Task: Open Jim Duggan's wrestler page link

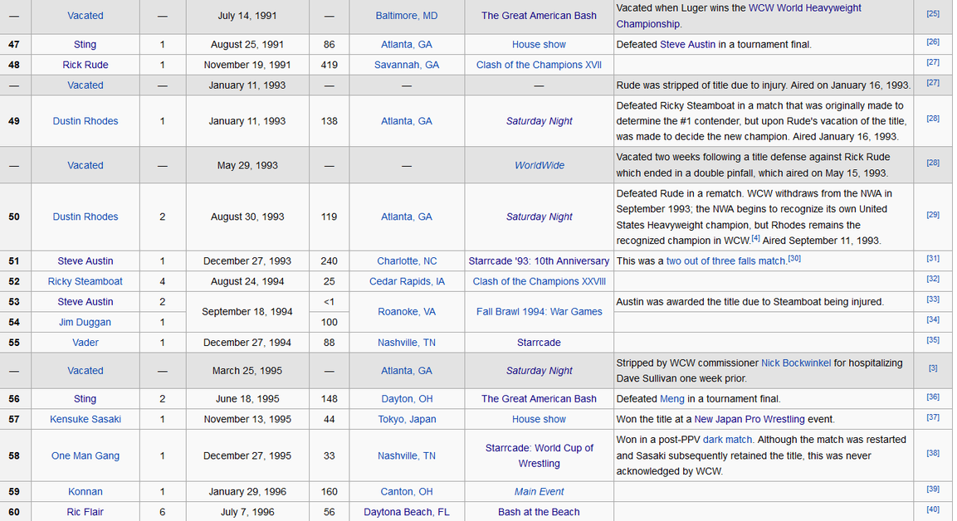Action: (85, 322)
